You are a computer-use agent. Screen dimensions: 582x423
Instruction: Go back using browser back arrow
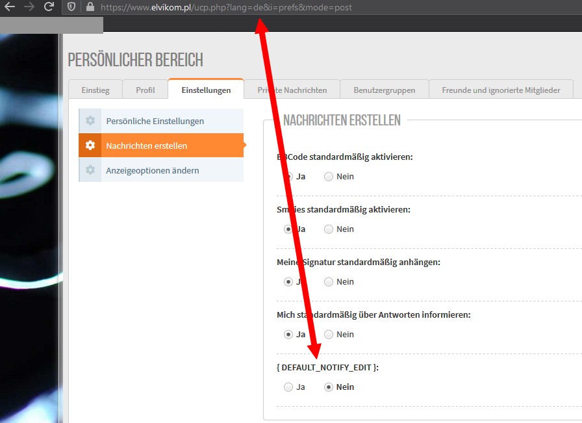click(x=10, y=6)
